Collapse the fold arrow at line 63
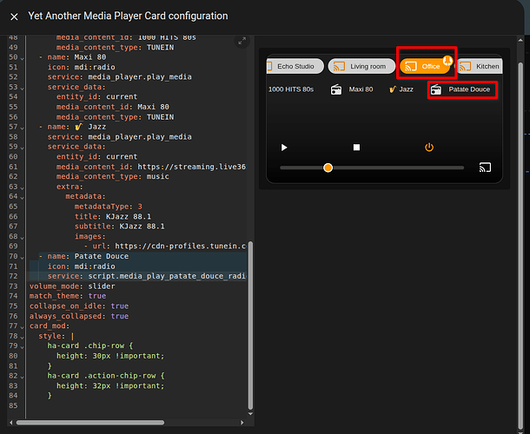 (22, 187)
